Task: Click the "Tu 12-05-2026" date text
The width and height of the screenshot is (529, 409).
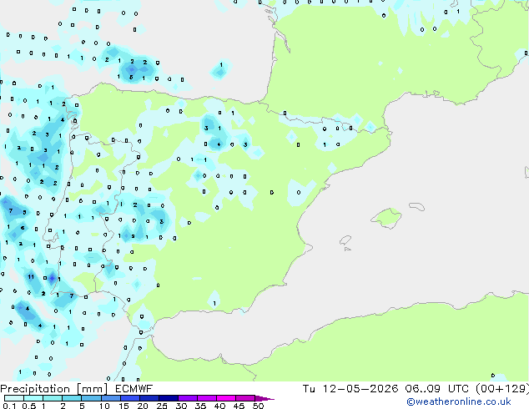Action: point(350,389)
